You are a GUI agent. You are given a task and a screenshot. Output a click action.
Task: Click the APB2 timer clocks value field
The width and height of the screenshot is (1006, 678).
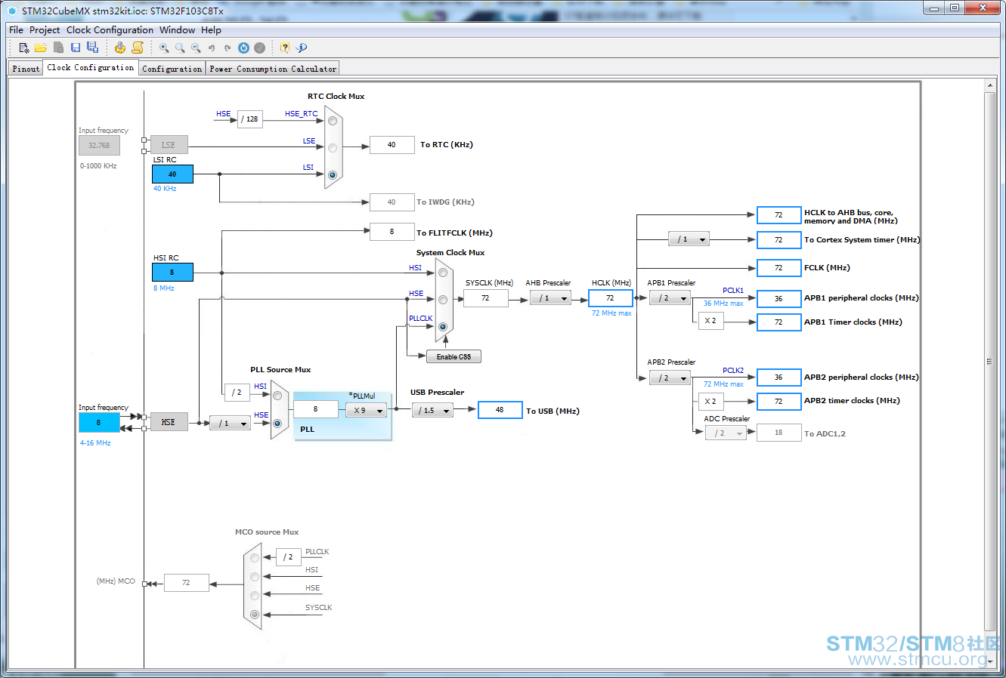[x=778, y=401]
